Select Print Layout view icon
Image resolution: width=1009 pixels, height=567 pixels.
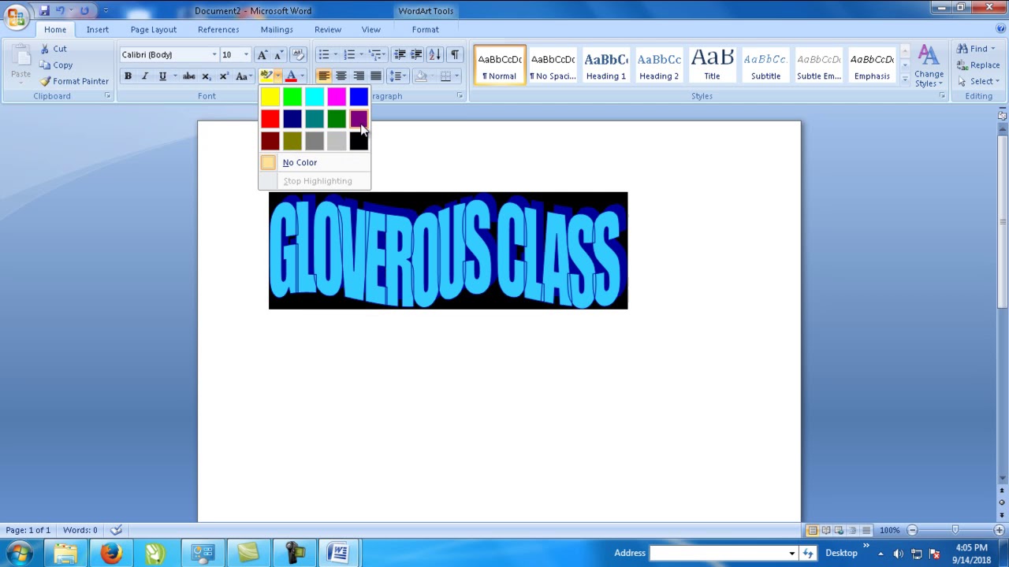[812, 531]
